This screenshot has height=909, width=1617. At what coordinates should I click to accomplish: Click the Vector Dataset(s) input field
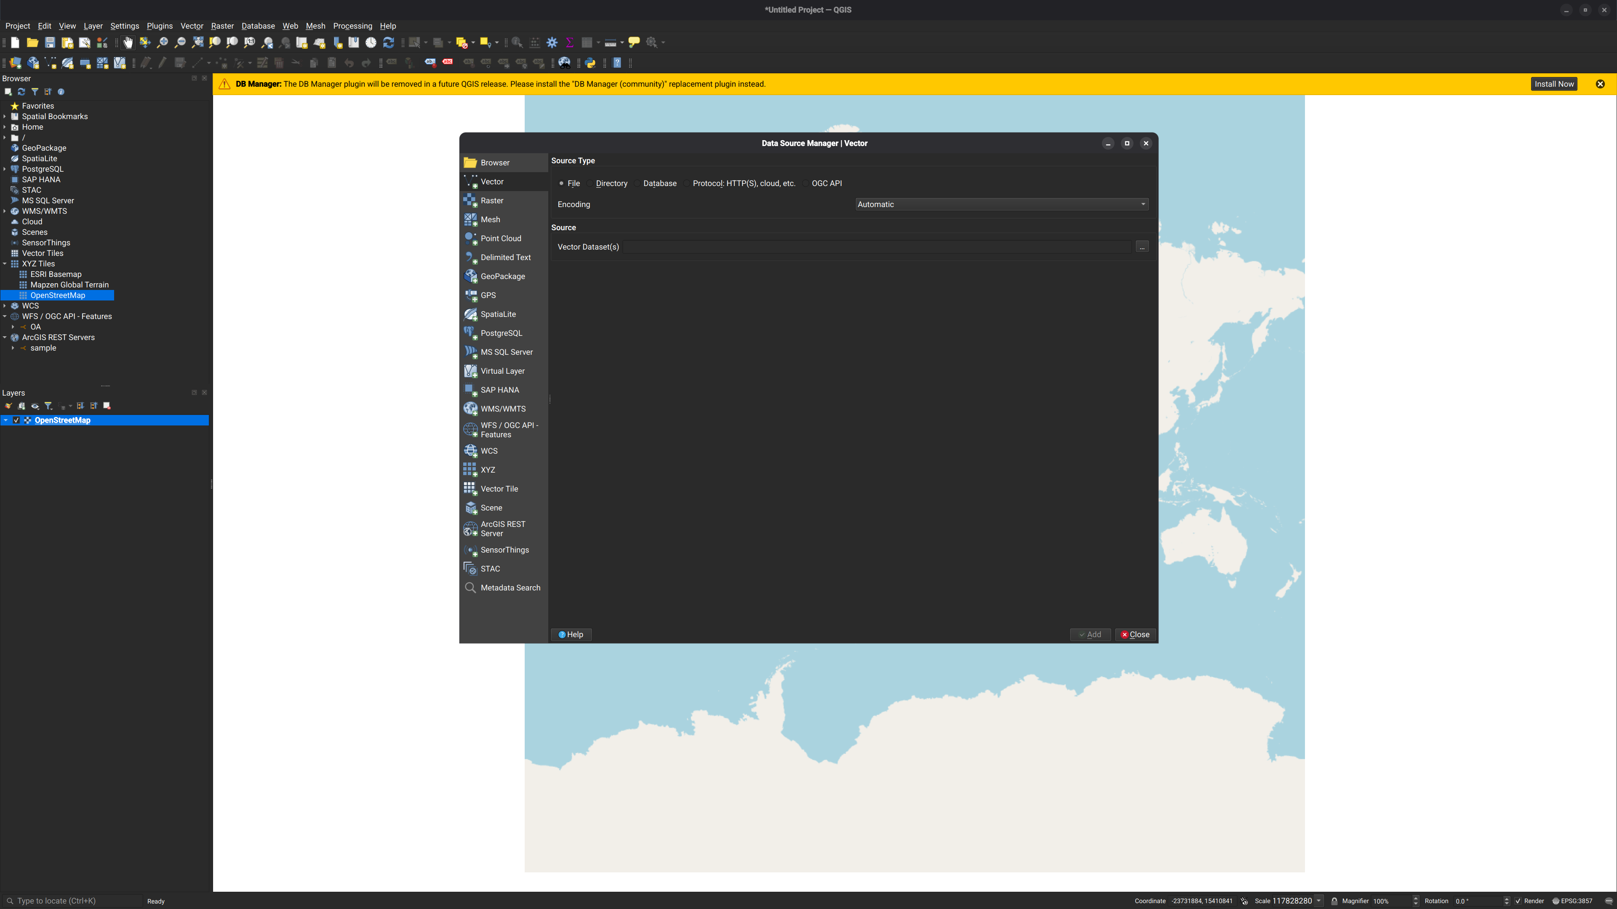click(878, 247)
